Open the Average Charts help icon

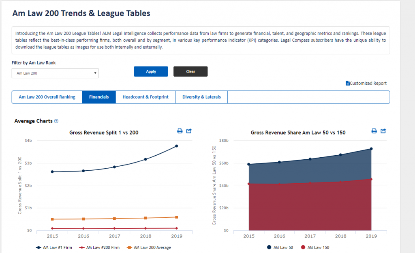click(x=56, y=121)
